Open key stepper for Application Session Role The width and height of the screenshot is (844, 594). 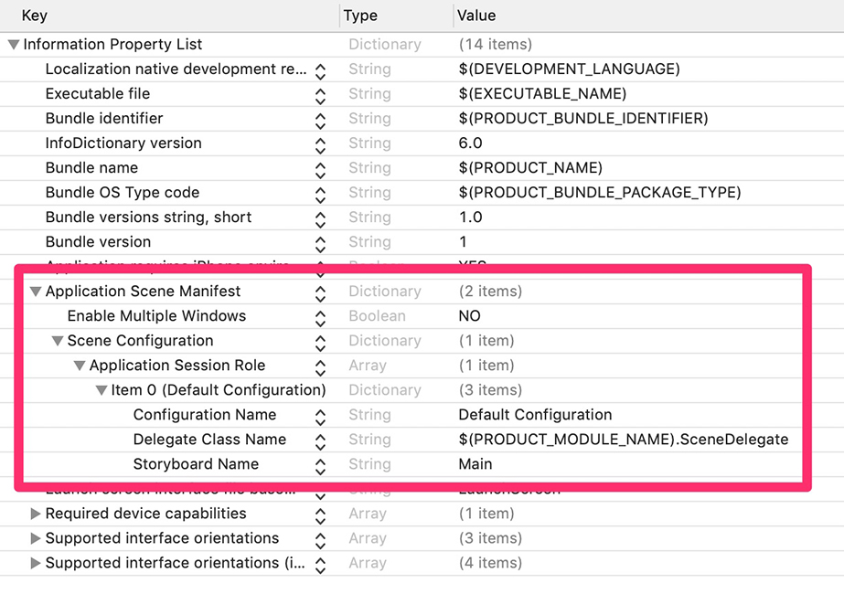coord(320,368)
